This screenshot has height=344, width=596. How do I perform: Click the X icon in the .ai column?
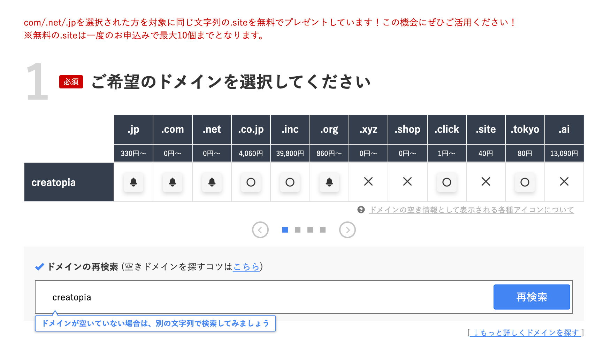pos(564,182)
